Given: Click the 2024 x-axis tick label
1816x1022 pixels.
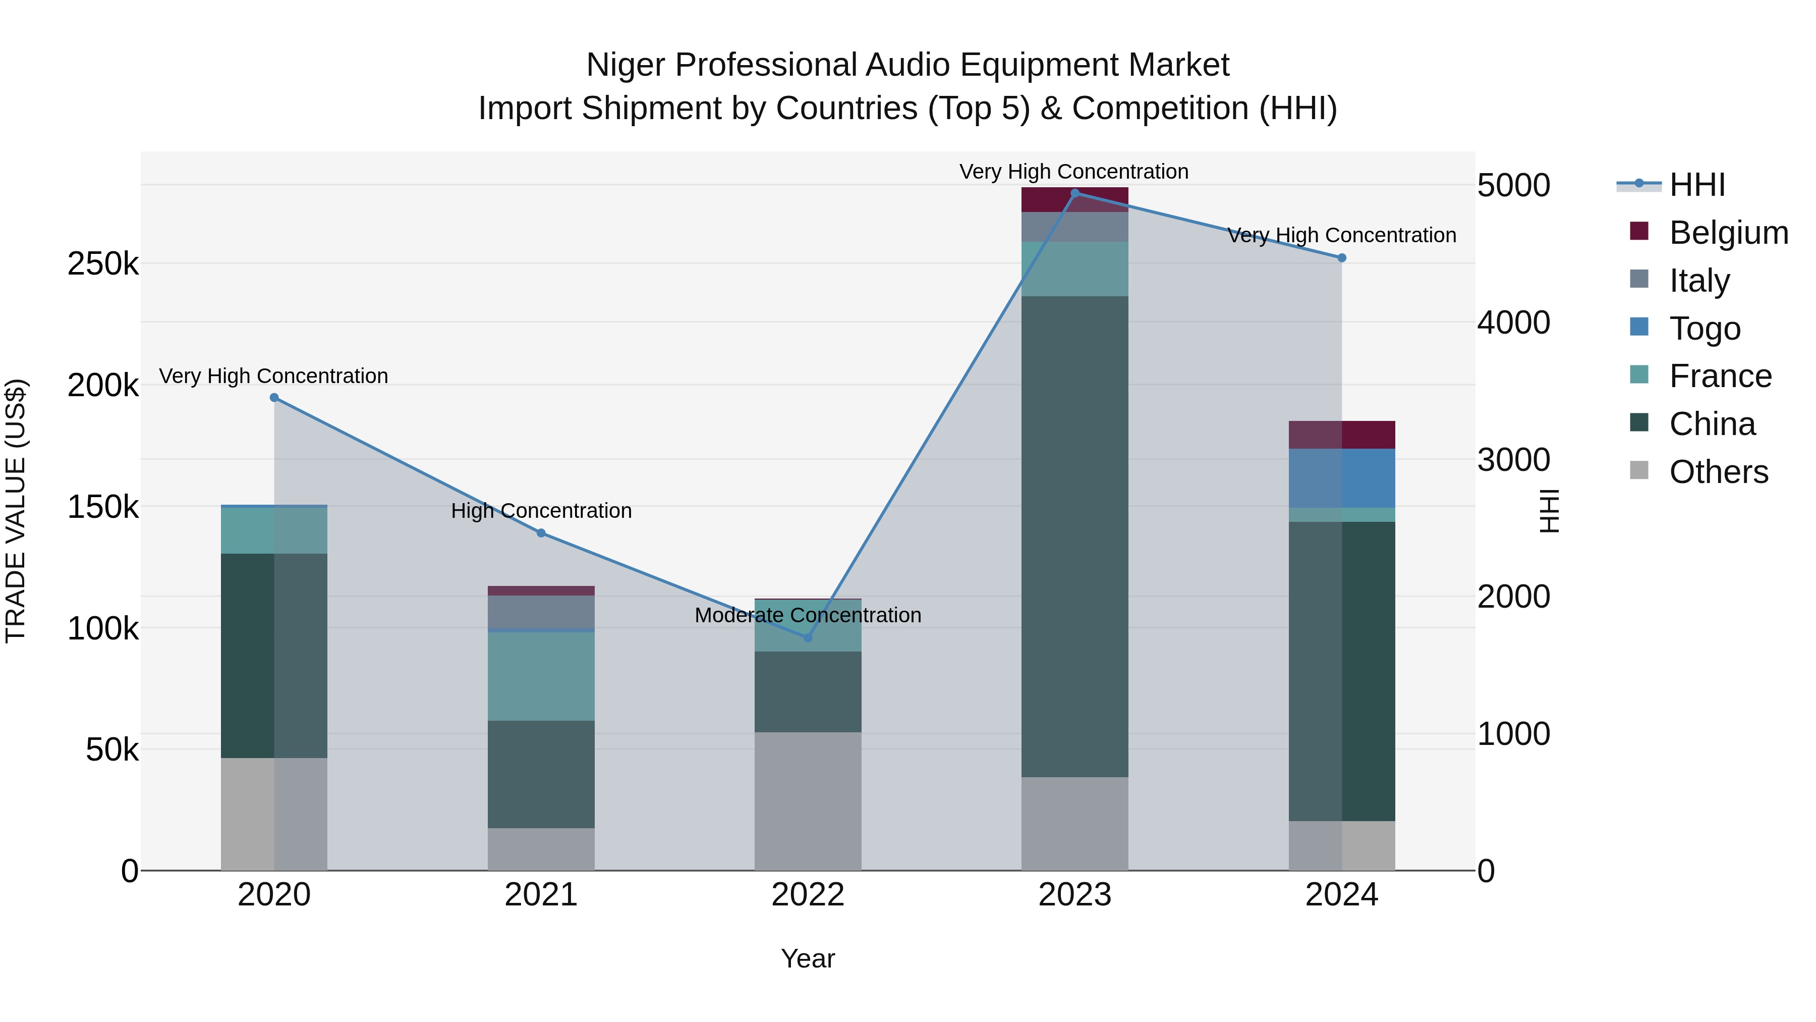Looking at the screenshot, I should click(x=1341, y=895).
